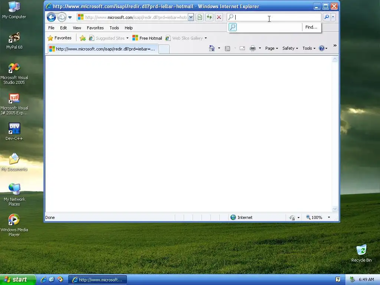Screen dimensions: 380x285
Task: Click the 100% zoom level button
Action: click(x=314, y=217)
